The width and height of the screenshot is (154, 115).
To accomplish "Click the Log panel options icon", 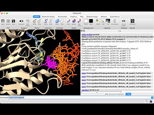I will [x=84, y=31].
